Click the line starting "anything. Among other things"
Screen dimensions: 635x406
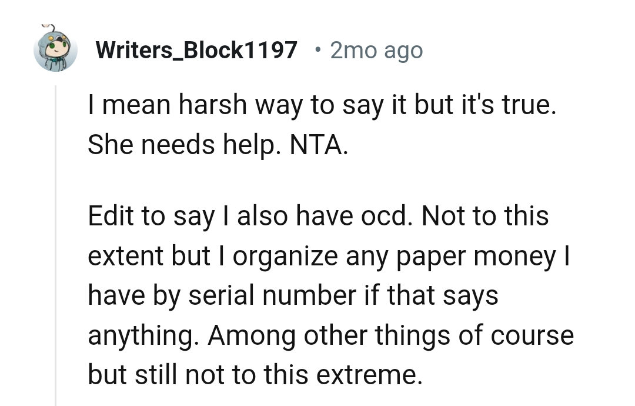tap(330, 335)
